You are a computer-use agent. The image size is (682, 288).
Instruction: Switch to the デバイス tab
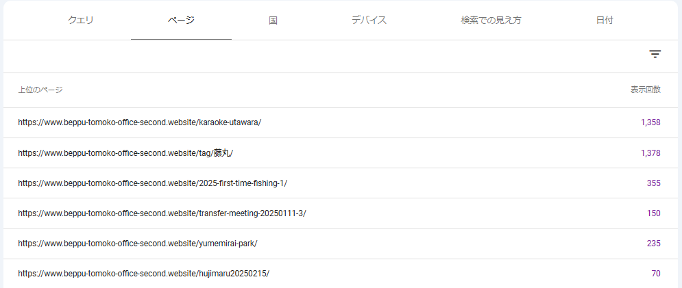point(369,21)
